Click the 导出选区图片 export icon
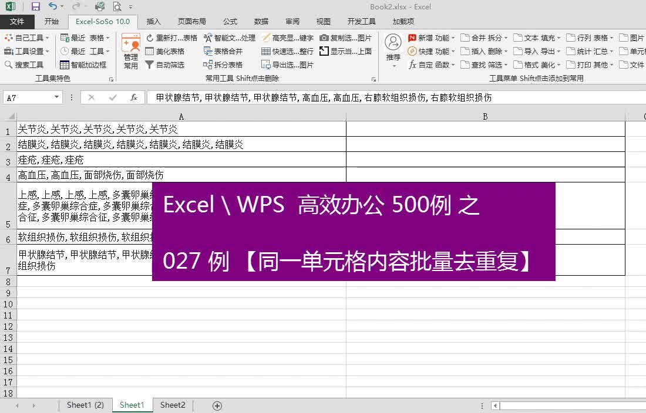This screenshot has width=646, height=413. click(265, 65)
